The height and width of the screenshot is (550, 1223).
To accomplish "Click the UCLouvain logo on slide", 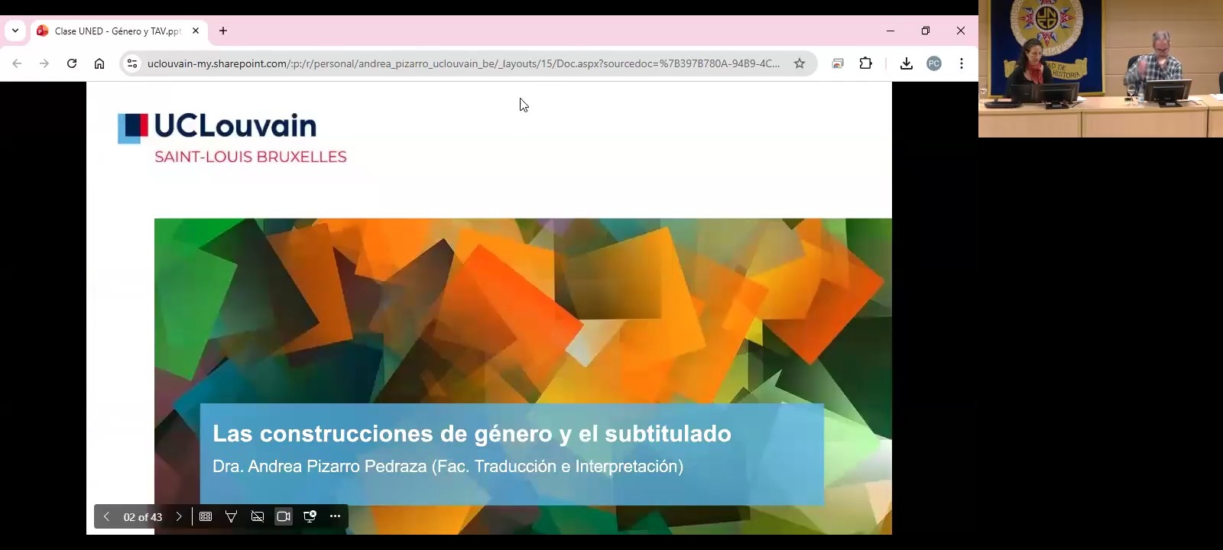I will click(217, 128).
